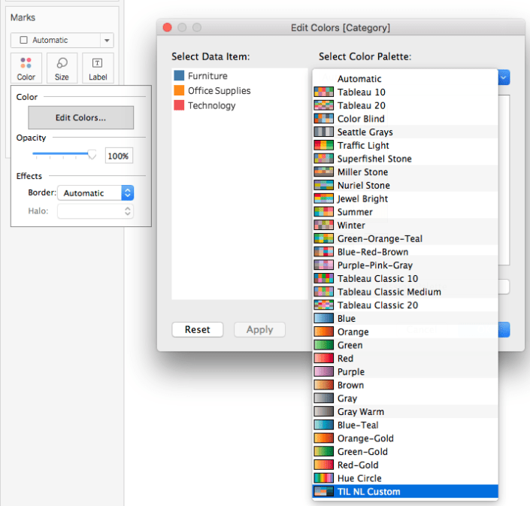
Task: Click the 100% opacity input field
Action: [x=119, y=156]
